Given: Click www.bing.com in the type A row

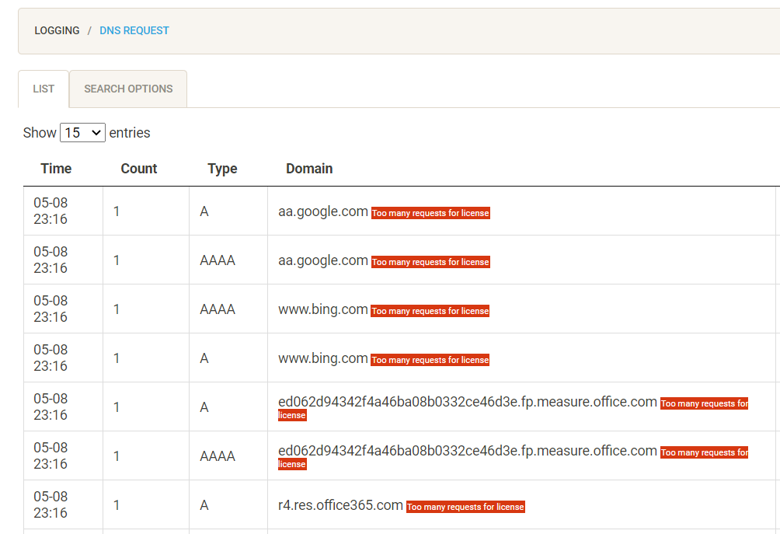Looking at the screenshot, I should (323, 358).
